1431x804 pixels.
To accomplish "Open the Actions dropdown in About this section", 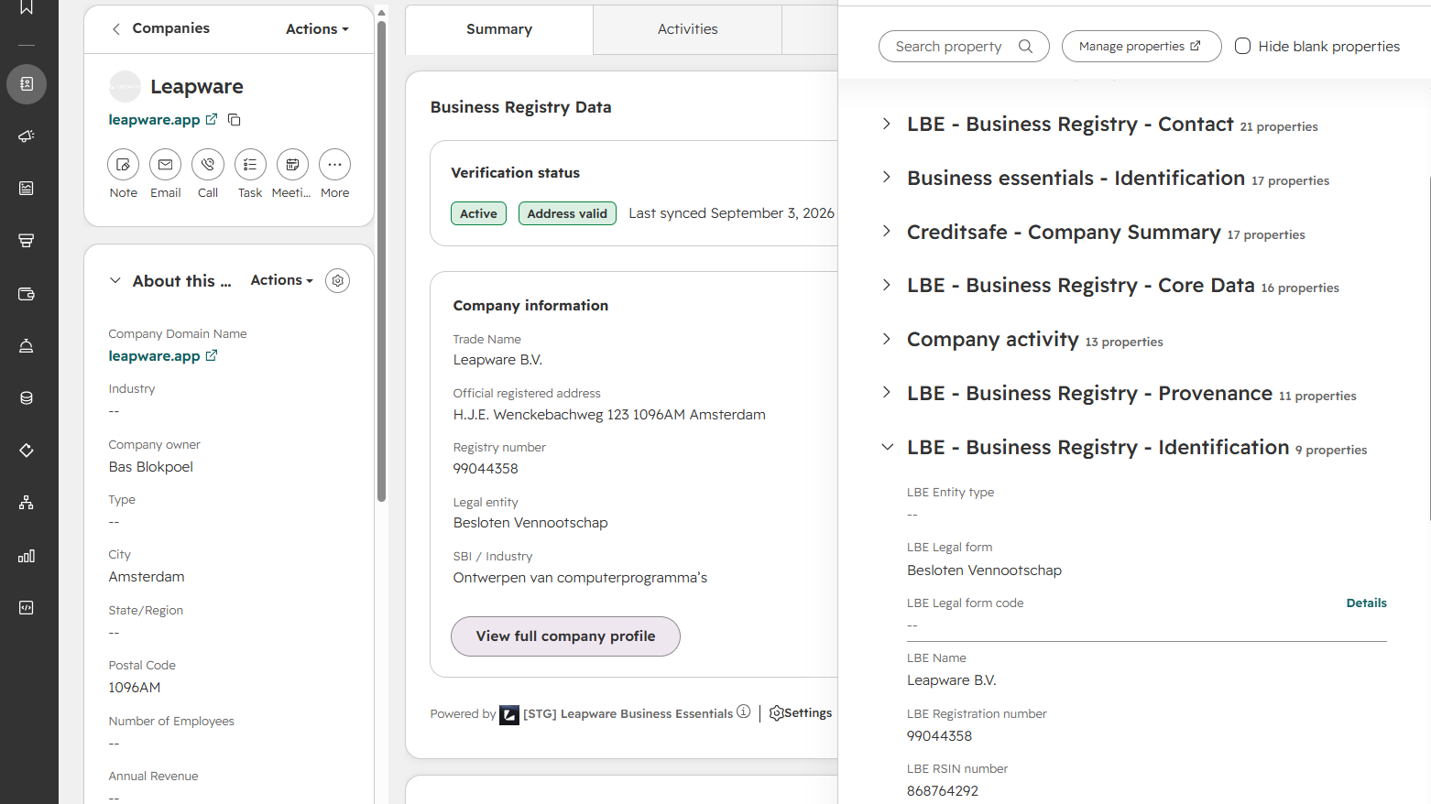I will coord(282,280).
